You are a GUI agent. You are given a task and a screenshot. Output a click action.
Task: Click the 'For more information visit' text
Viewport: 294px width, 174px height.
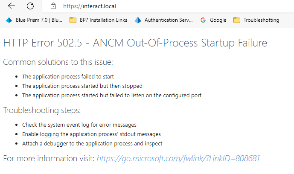click(x=48, y=159)
